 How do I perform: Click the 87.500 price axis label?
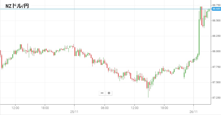[216, 82]
